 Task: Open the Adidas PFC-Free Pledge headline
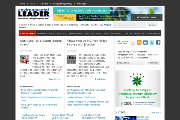pyautogui.click(x=87, y=43)
